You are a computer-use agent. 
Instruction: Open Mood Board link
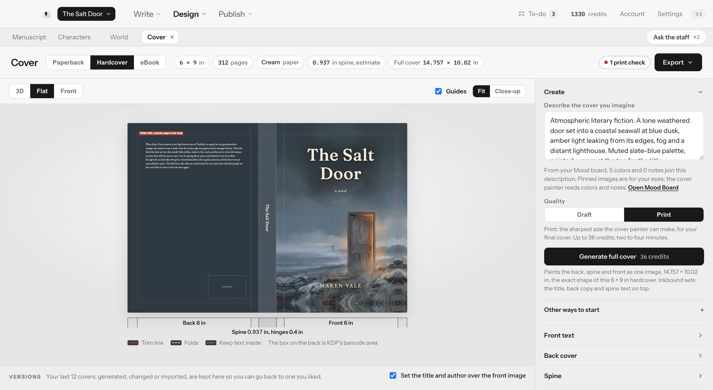pos(653,187)
